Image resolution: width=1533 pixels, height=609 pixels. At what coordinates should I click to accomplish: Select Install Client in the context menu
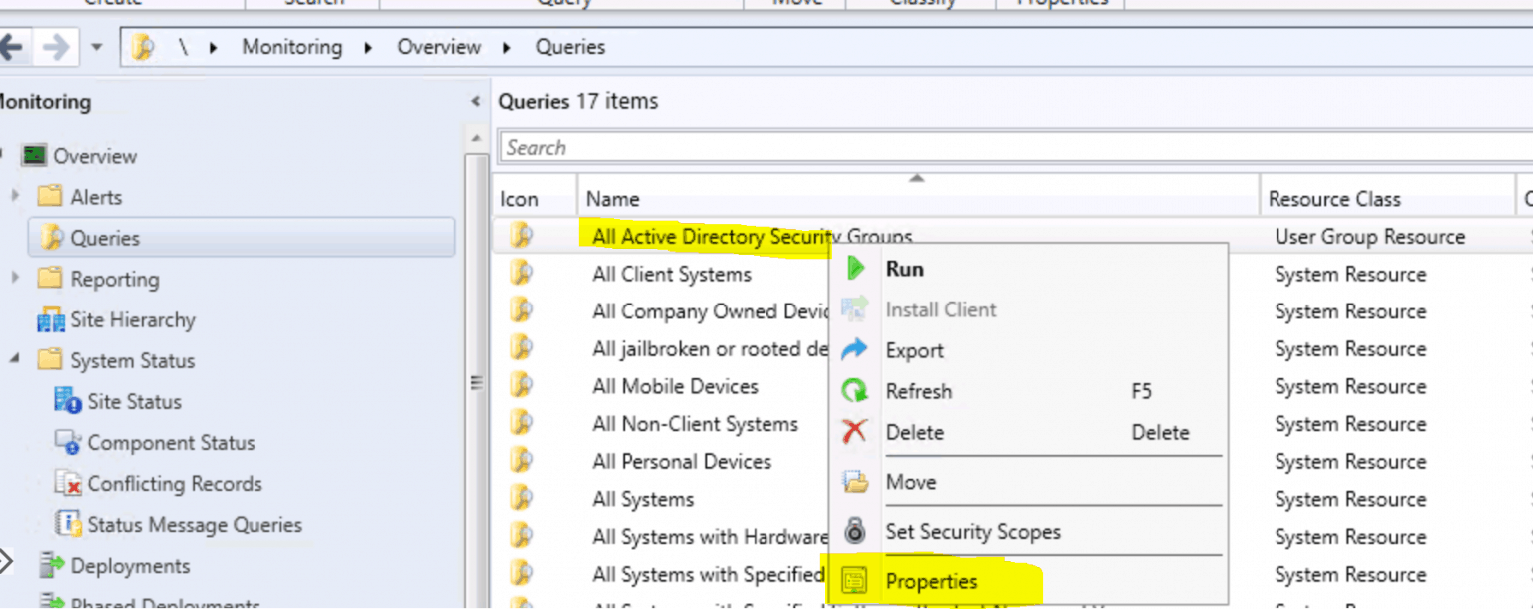[940, 309]
